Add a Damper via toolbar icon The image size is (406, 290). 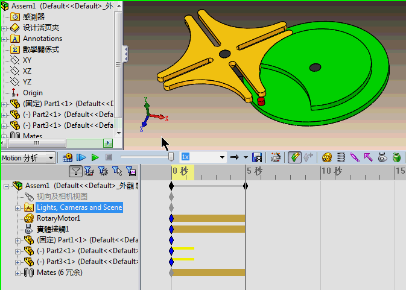(x=355, y=157)
